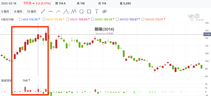
Task: Enable the MA20 moving average checkbox
Action: click(x=68, y=19)
